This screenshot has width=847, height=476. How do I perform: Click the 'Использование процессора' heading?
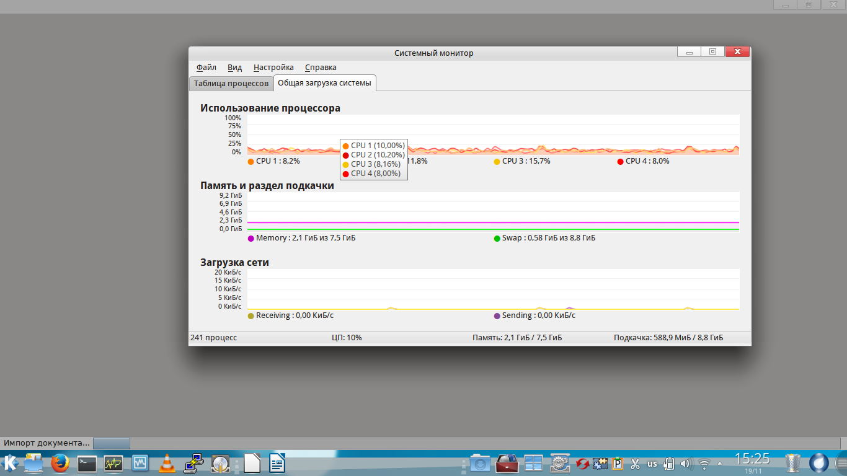click(270, 108)
